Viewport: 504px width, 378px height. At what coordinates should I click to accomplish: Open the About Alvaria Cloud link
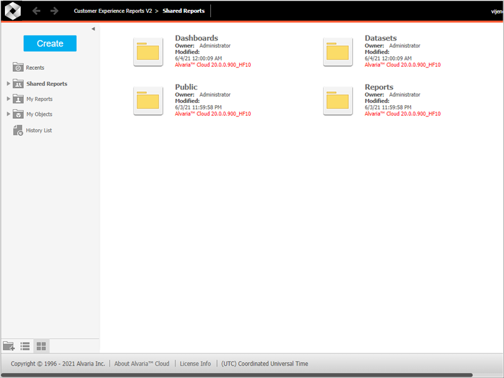[142, 363]
